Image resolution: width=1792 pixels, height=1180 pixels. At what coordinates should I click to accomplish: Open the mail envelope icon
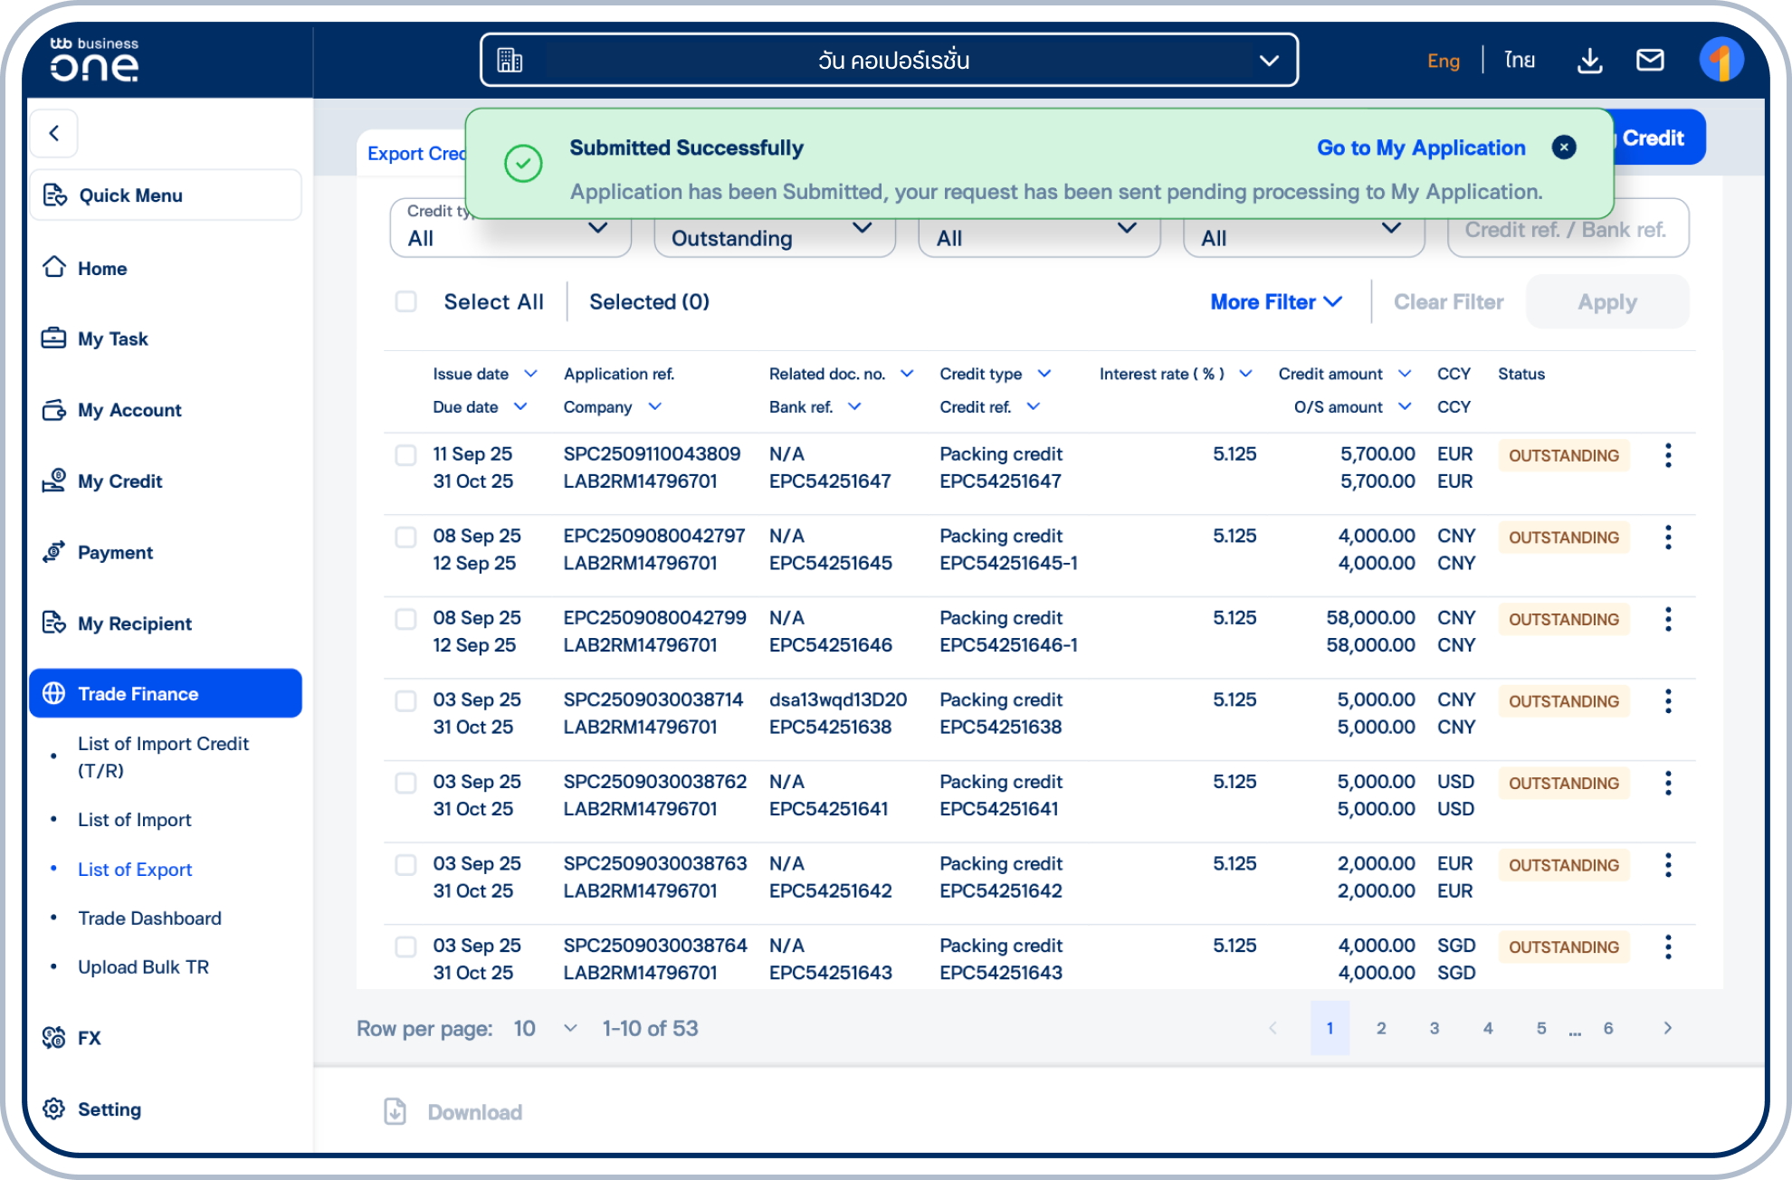point(1650,61)
